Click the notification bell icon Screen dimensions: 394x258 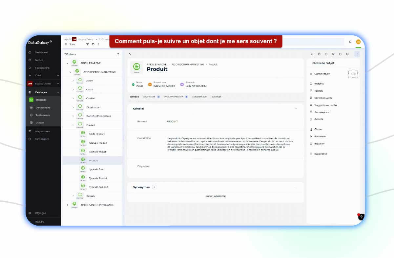pyautogui.click(x=350, y=42)
